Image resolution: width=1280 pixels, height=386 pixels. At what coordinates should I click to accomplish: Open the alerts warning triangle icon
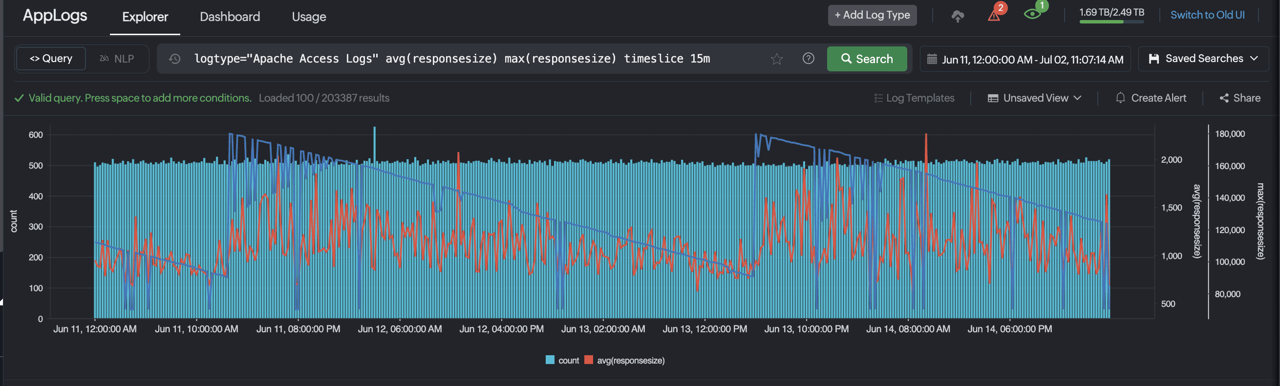[994, 16]
